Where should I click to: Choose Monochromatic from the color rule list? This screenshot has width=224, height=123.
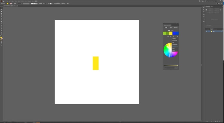[x=175, y=41]
